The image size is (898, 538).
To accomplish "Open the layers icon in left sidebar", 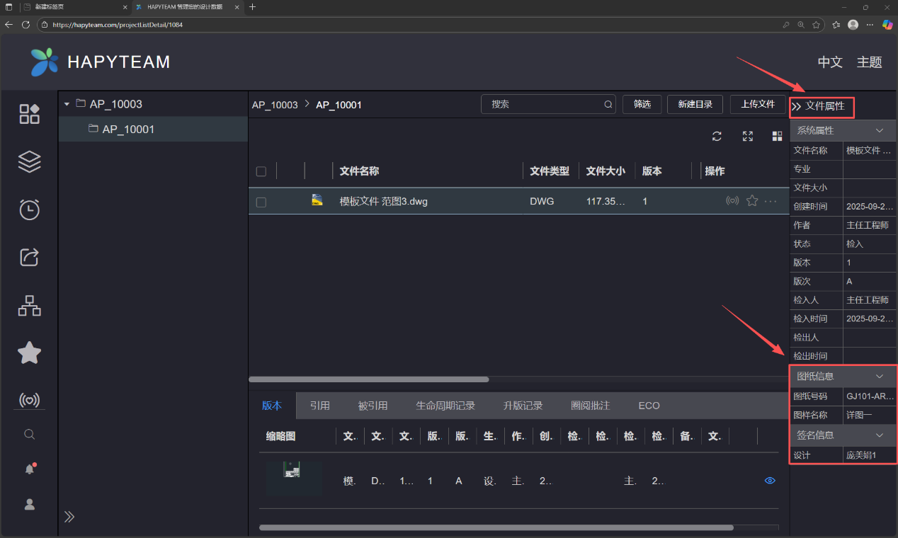I will [x=29, y=162].
